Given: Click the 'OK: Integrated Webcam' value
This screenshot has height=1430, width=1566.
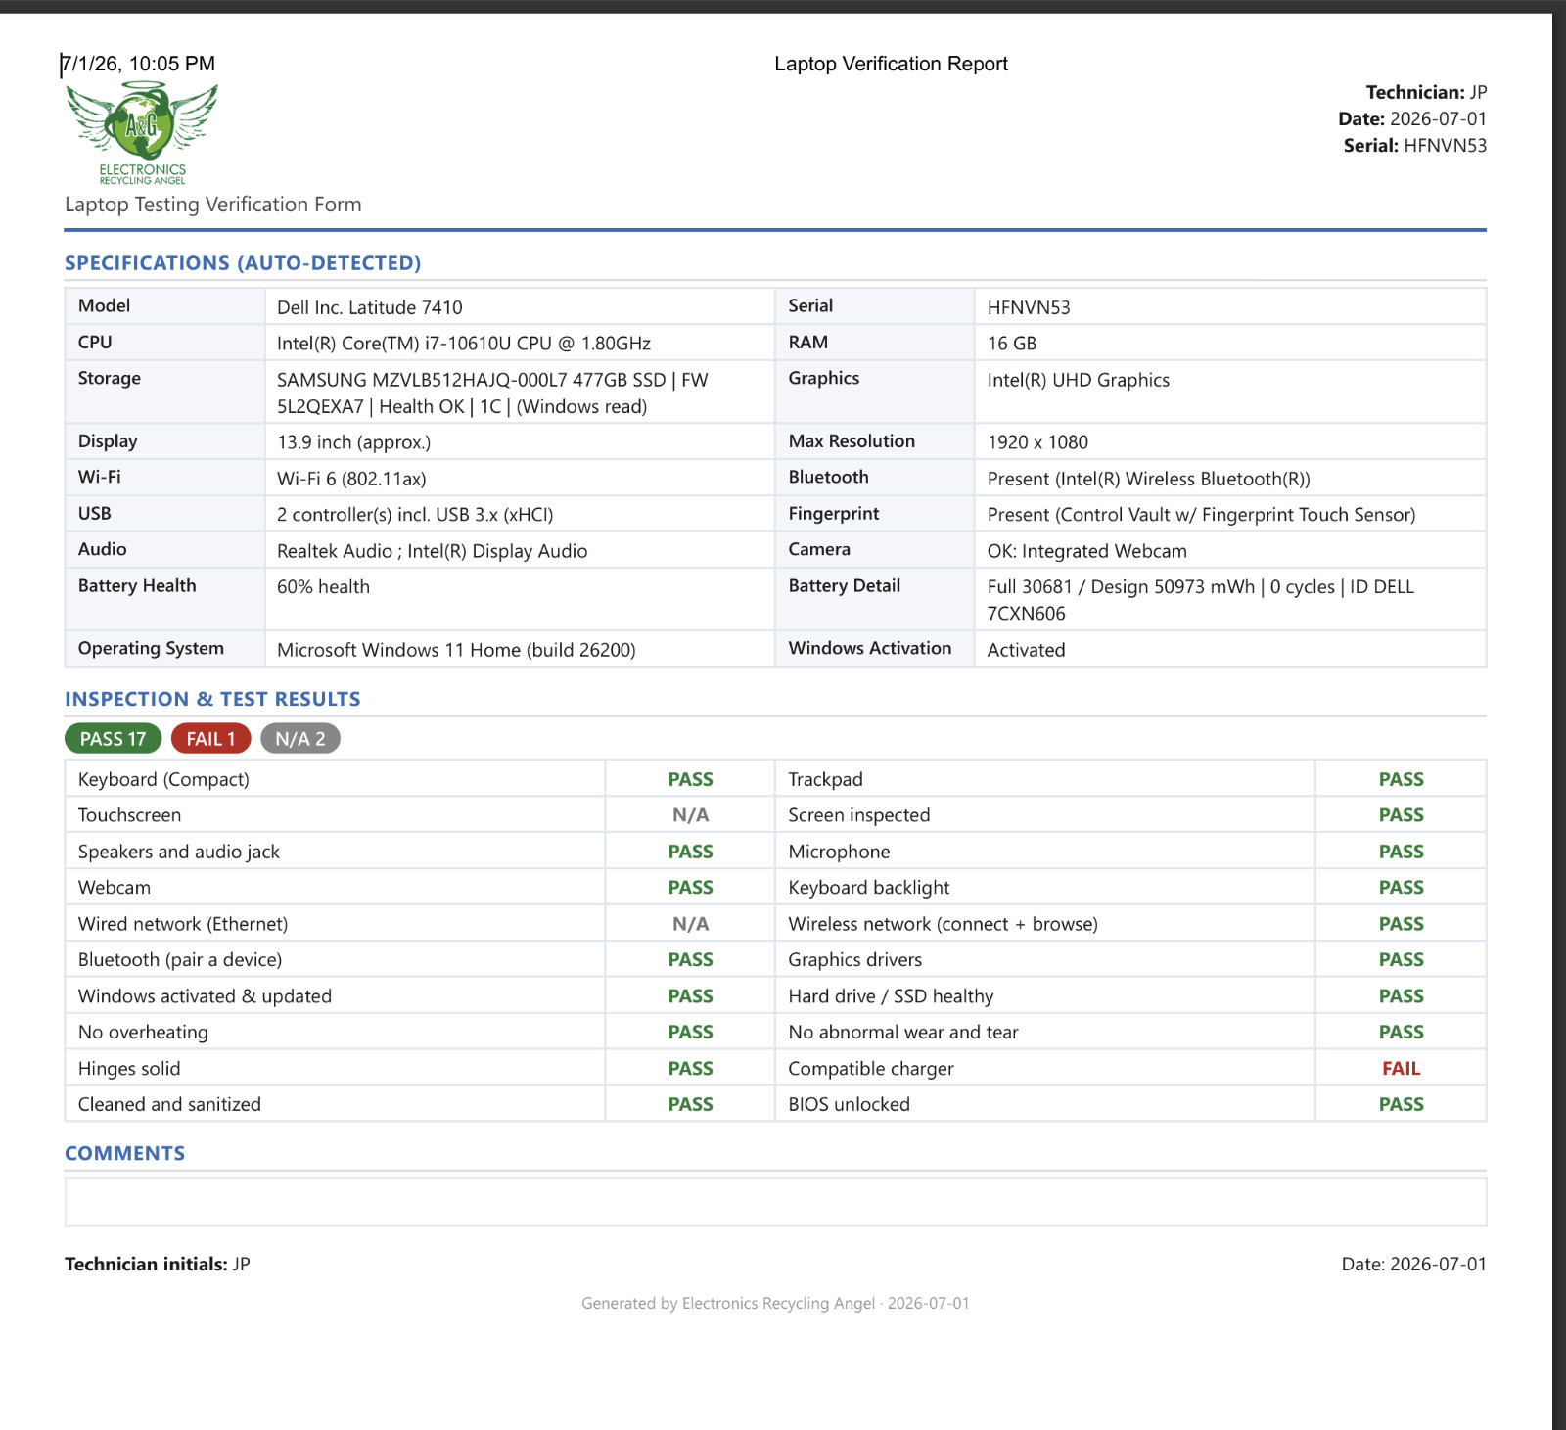Looking at the screenshot, I should click(1087, 551).
